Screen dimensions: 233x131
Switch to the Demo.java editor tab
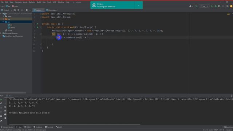(52, 10)
